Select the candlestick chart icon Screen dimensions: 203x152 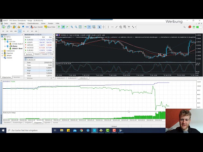[63, 27]
